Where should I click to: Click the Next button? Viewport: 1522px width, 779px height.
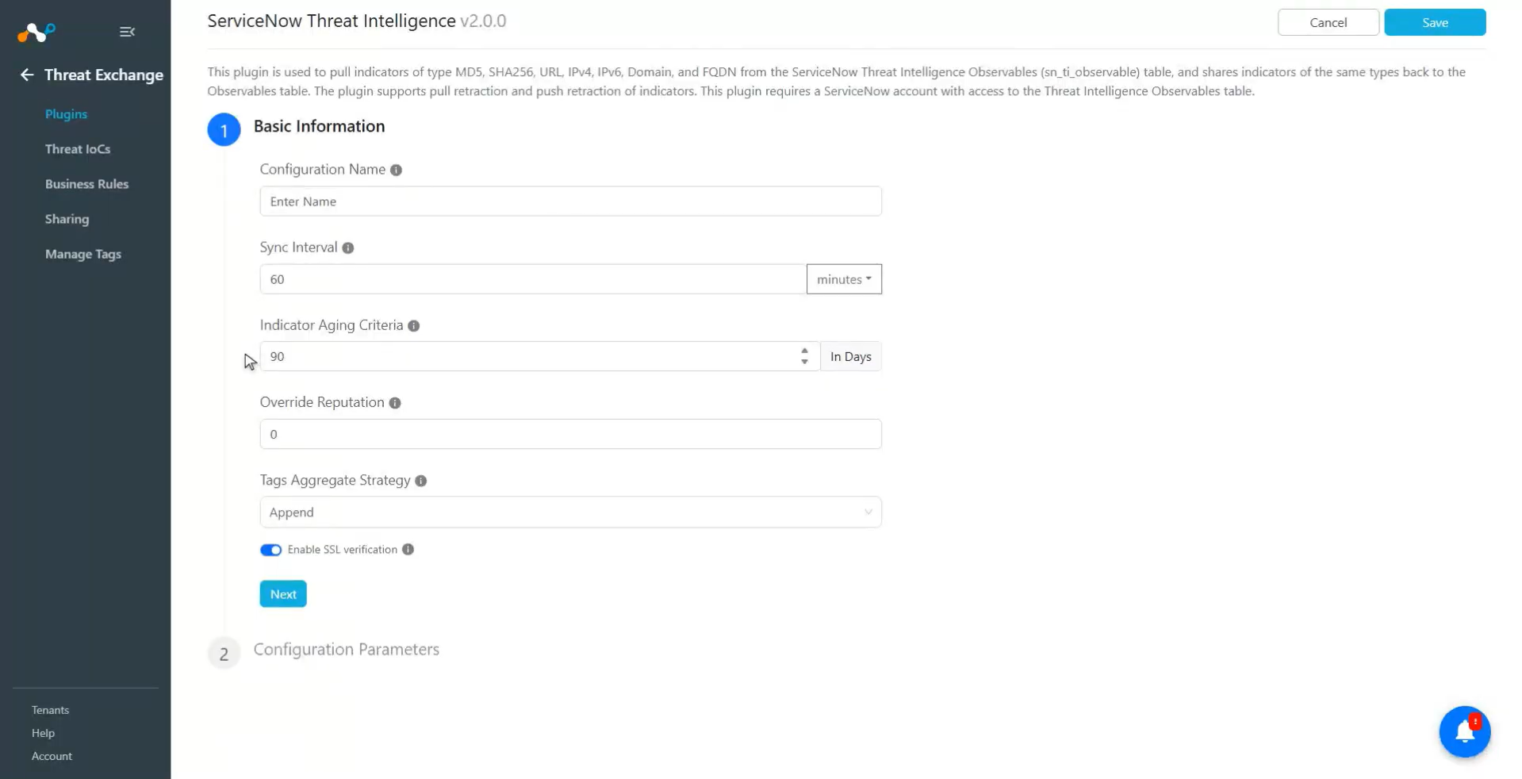pos(283,594)
